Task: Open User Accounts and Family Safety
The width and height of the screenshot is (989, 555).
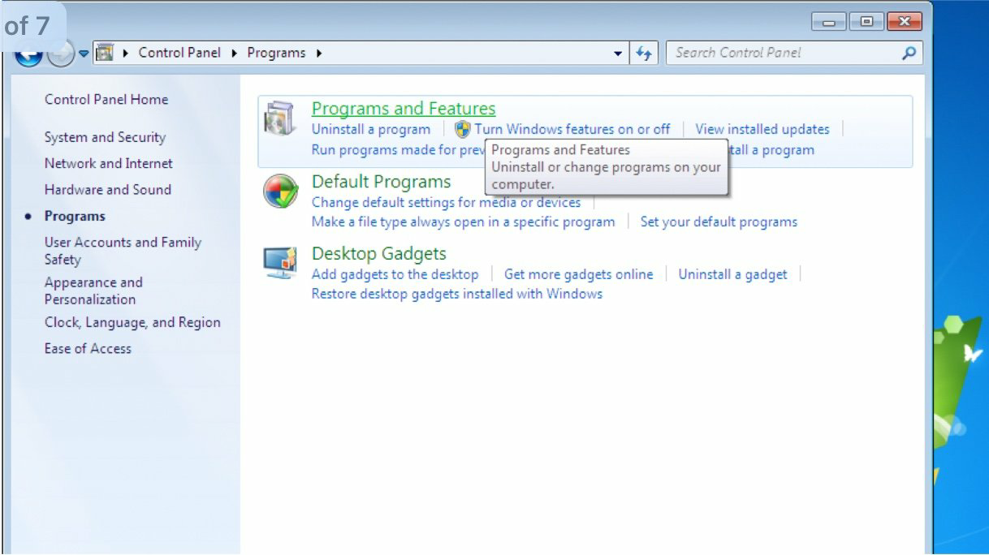Action: tap(123, 251)
